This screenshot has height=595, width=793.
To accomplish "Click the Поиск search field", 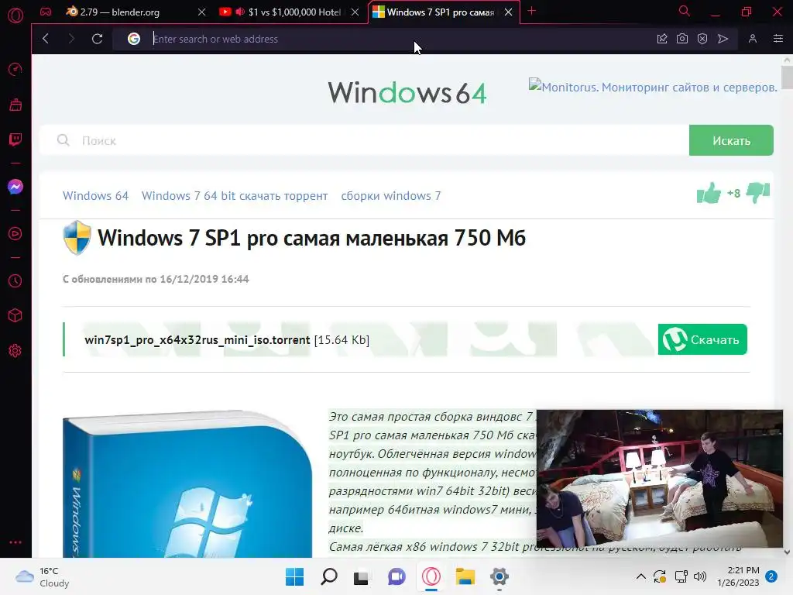I will point(364,140).
